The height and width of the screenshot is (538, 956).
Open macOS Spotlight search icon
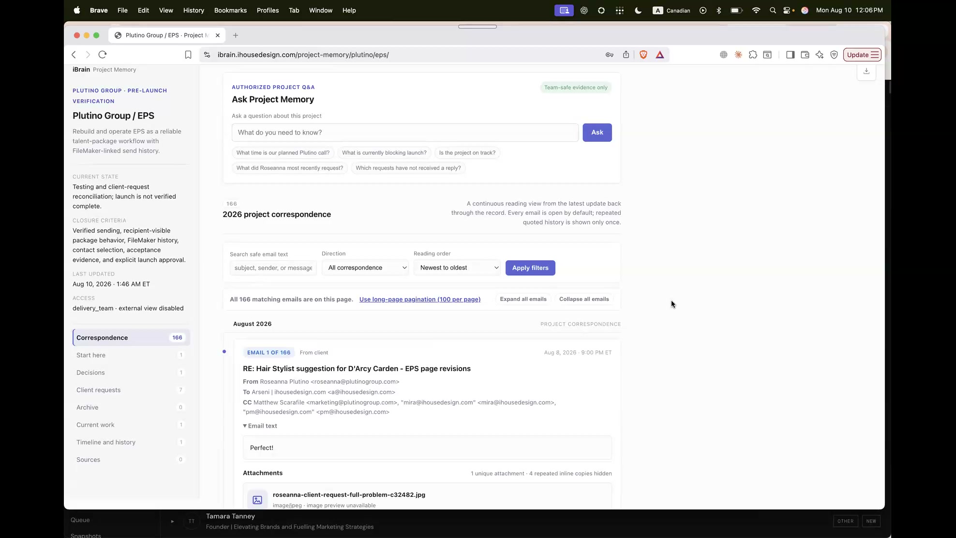pos(773,10)
